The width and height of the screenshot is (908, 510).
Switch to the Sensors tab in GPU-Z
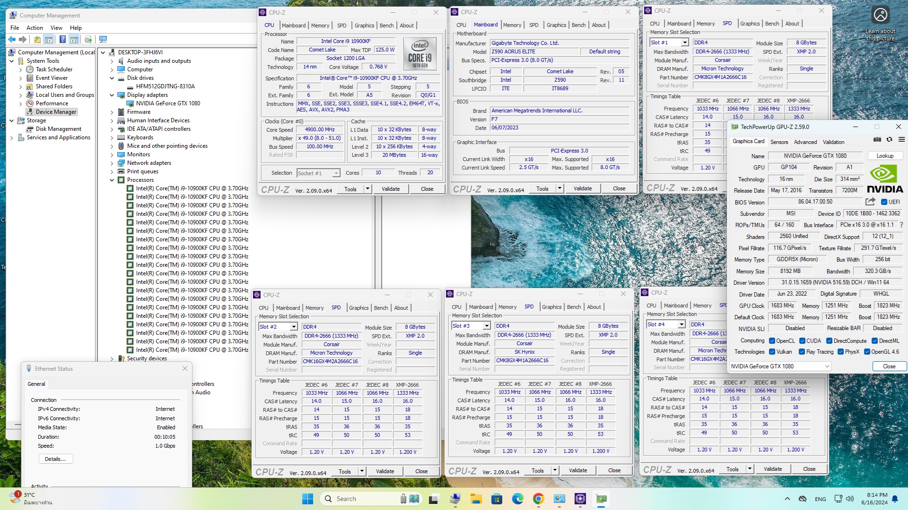coord(779,142)
